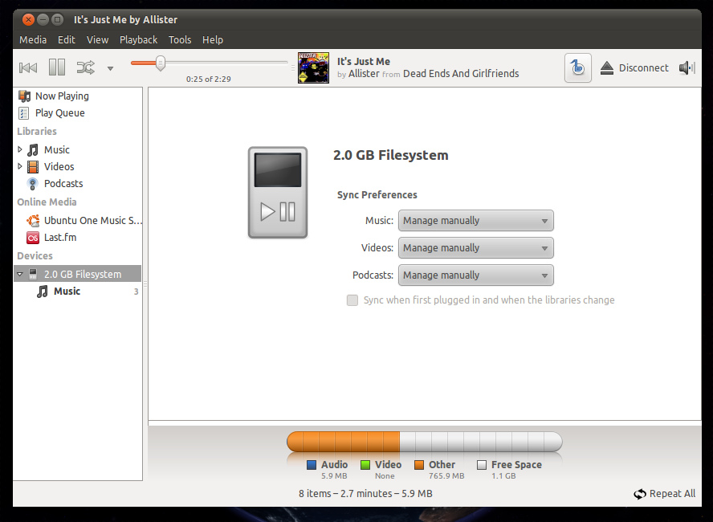
Task: Toggle the shuffle icon
Action: [x=85, y=68]
